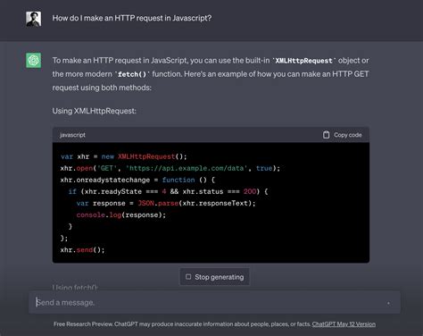Click the javascript language label
This screenshot has height=336, width=423.
72,135
